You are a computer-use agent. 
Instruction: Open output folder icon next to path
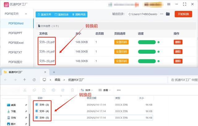coord(168,14)
